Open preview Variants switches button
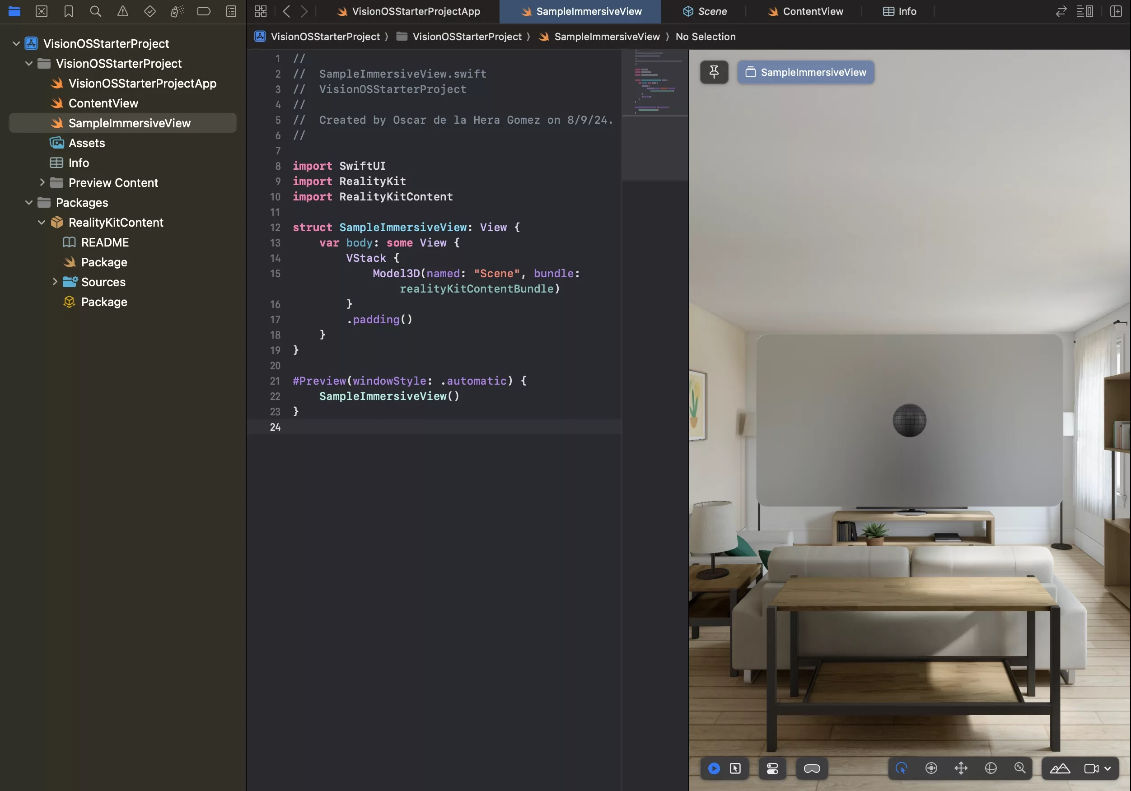The height and width of the screenshot is (791, 1131). 772,768
